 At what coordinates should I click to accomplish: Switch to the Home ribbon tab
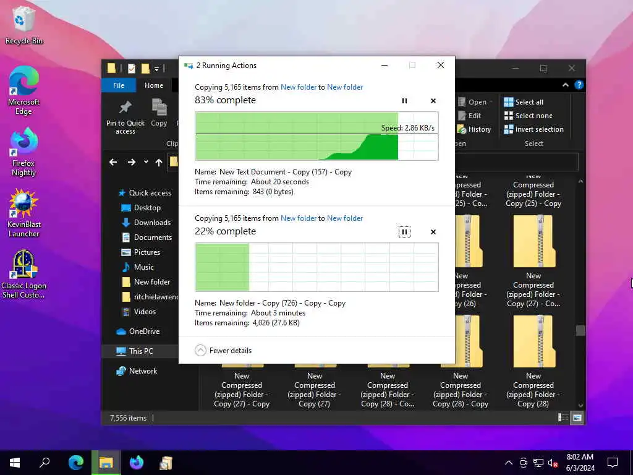point(154,85)
